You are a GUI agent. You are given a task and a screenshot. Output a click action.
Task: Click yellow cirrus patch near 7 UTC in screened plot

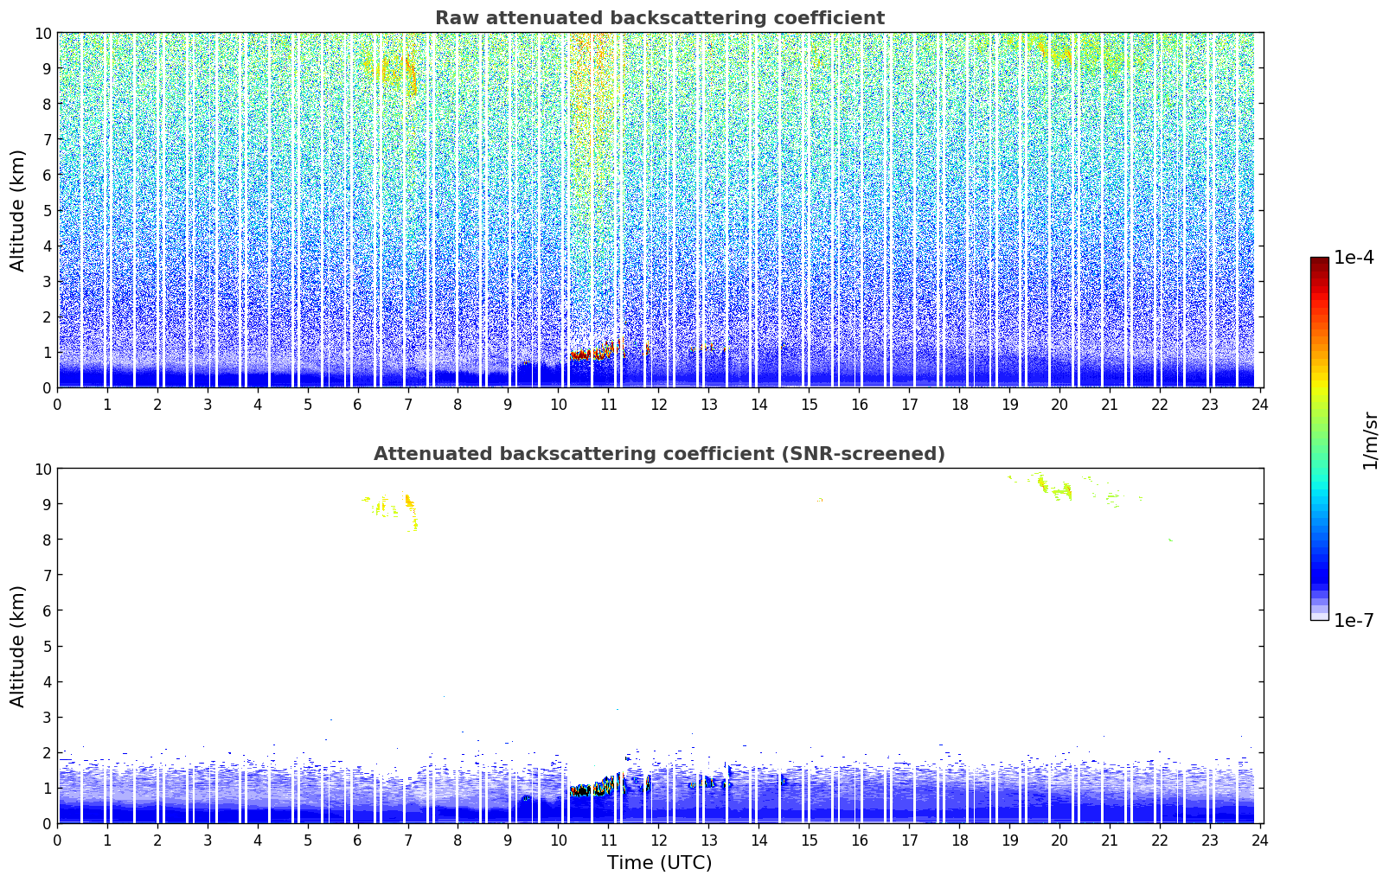click(408, 501)
